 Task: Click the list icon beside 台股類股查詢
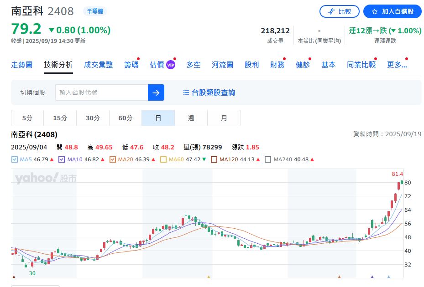[x=186, y=92]
